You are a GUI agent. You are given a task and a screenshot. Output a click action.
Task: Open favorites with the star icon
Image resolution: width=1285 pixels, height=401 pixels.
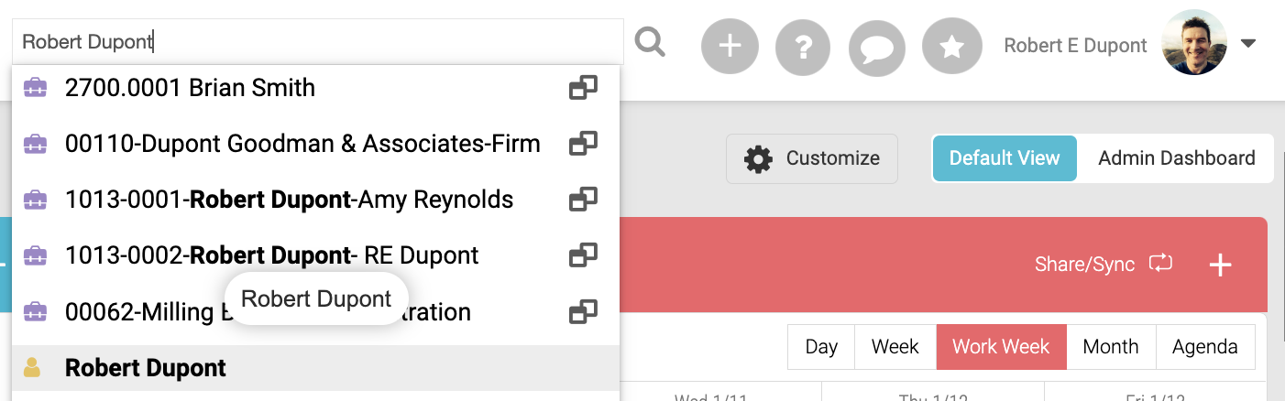[951, 46]
